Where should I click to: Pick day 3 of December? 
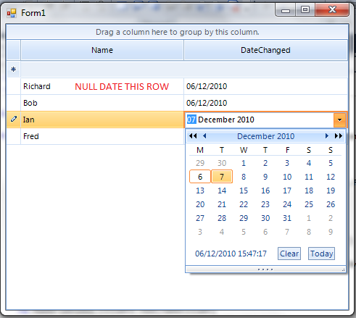point(287,163)
